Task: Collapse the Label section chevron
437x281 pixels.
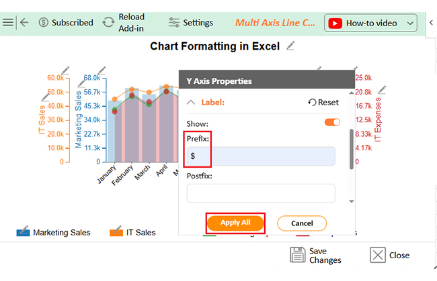Action: 191,103
